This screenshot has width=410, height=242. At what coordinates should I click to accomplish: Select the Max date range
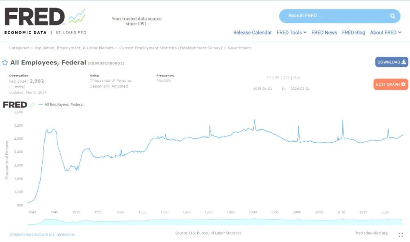(x=297, y=78)
